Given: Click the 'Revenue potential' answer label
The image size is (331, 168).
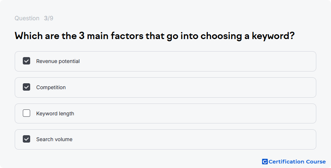Looking at the screenshot, I should tap(58, 61).
